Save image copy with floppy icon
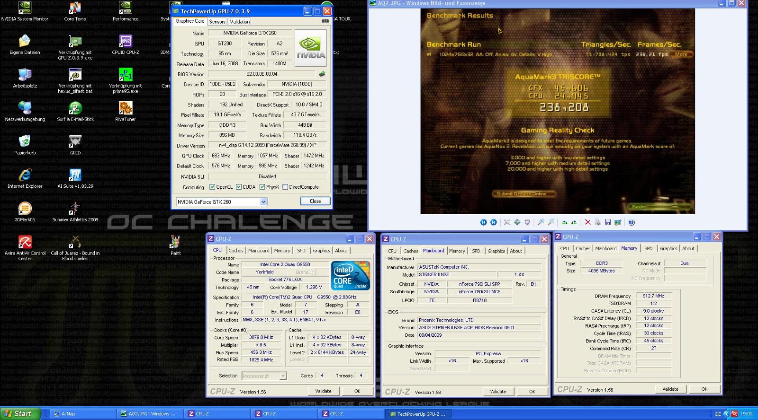 pos(608,222)
